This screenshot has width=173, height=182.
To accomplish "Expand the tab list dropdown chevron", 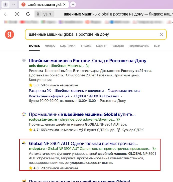I will click(x=13, y=4).
